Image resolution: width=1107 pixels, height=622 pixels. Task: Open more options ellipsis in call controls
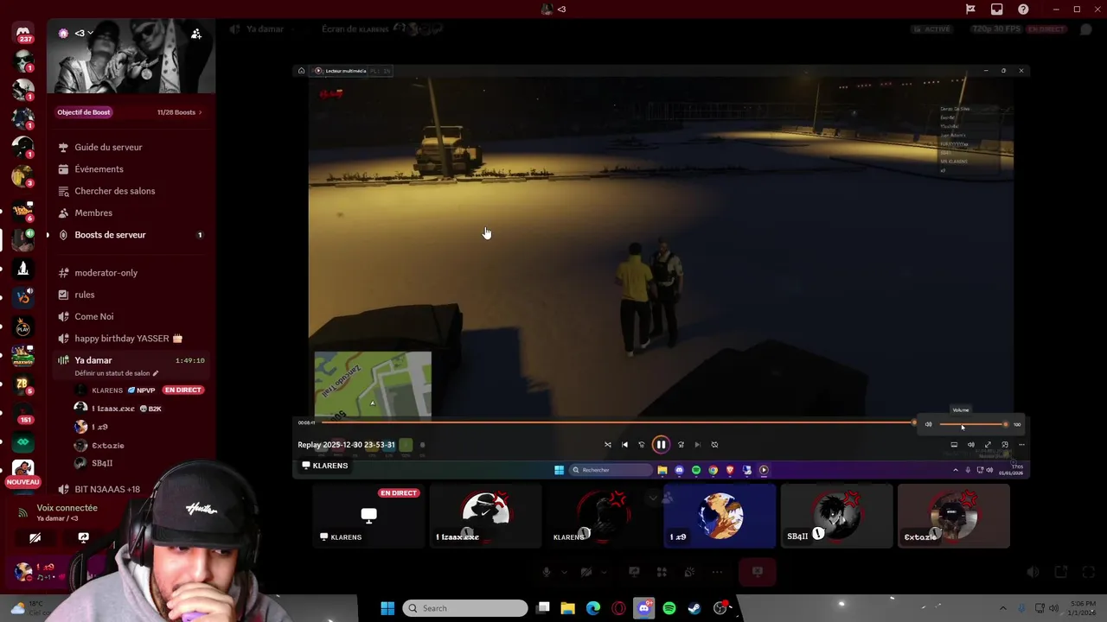coord(717,572)
